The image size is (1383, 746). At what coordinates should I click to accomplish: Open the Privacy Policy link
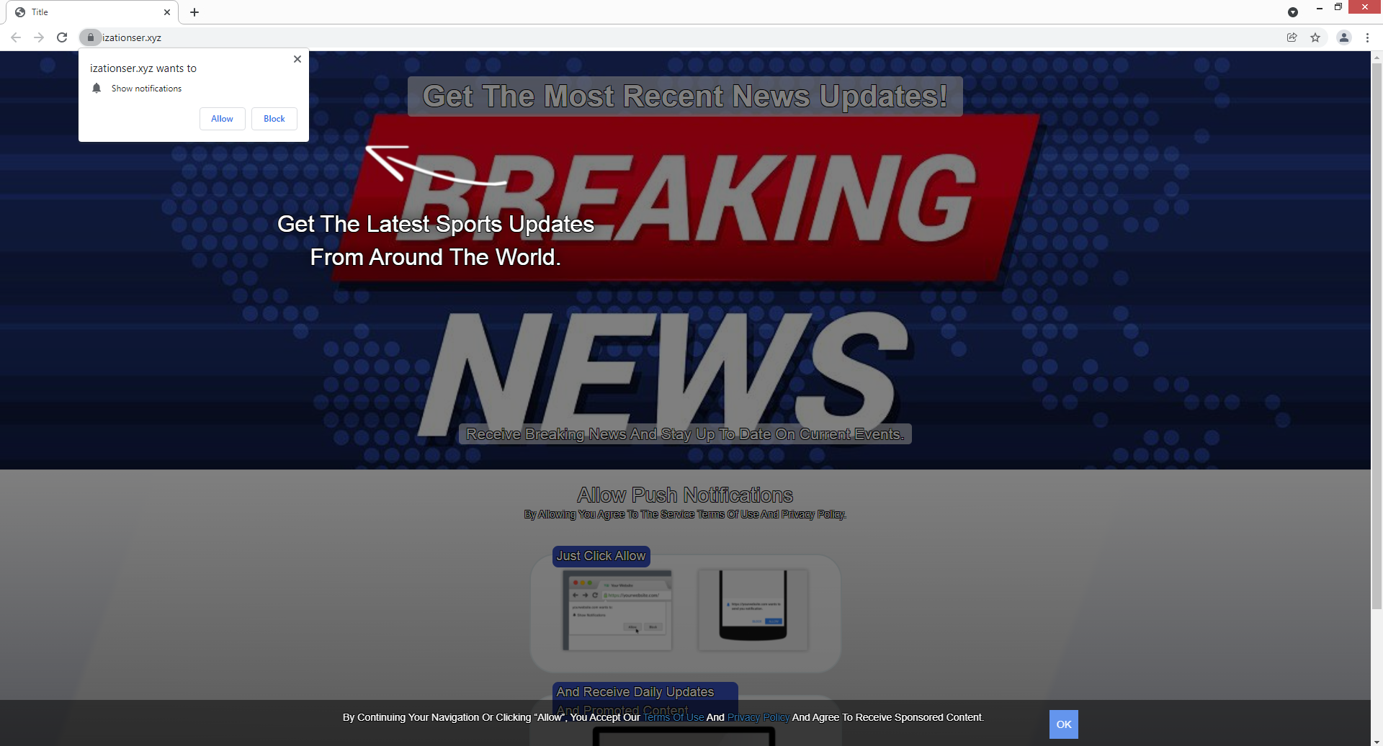pyautogui.click(x=758, y=717)
